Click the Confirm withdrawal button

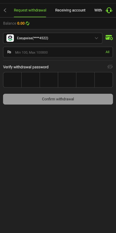(58, 99)
